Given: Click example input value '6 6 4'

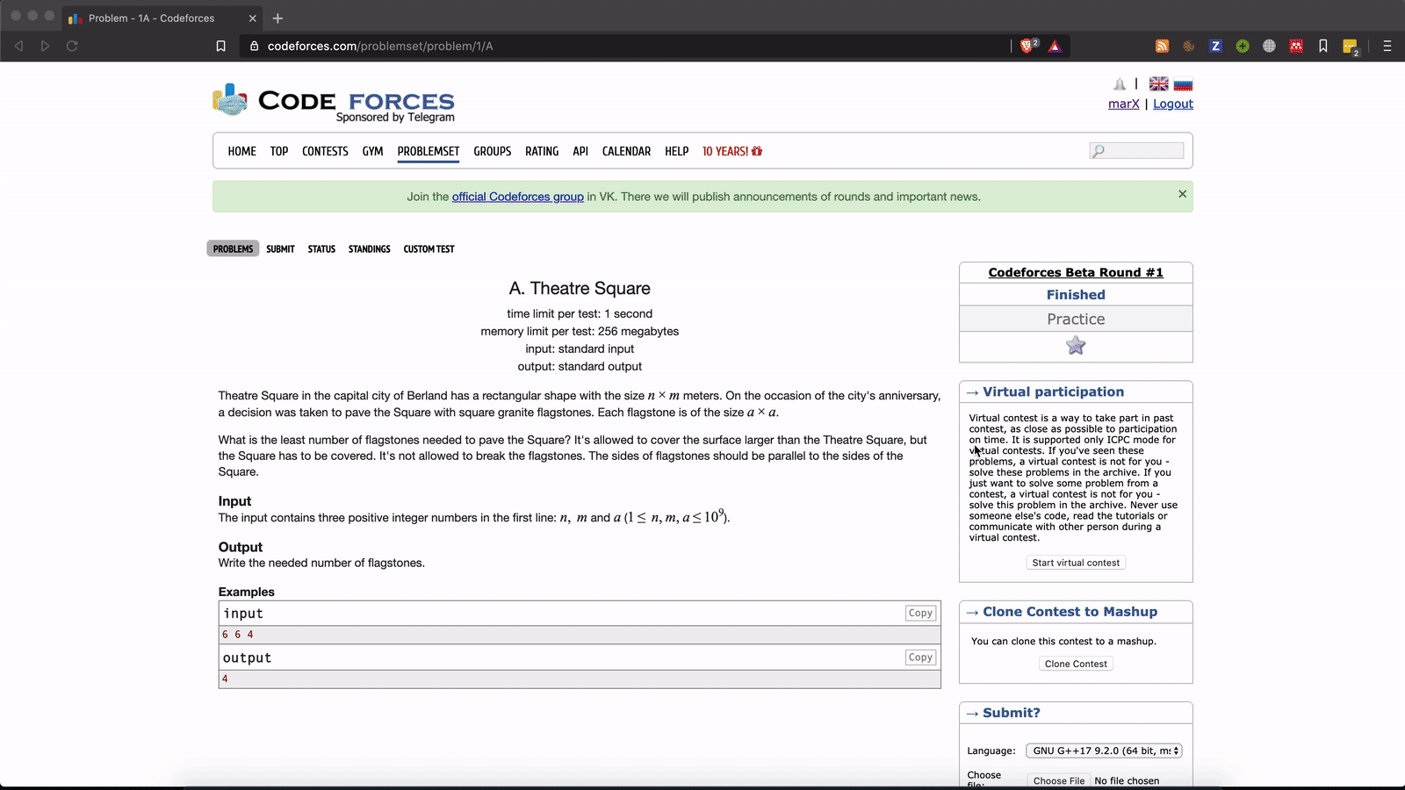Looking at the screenshot, I should tap(238, 635).
